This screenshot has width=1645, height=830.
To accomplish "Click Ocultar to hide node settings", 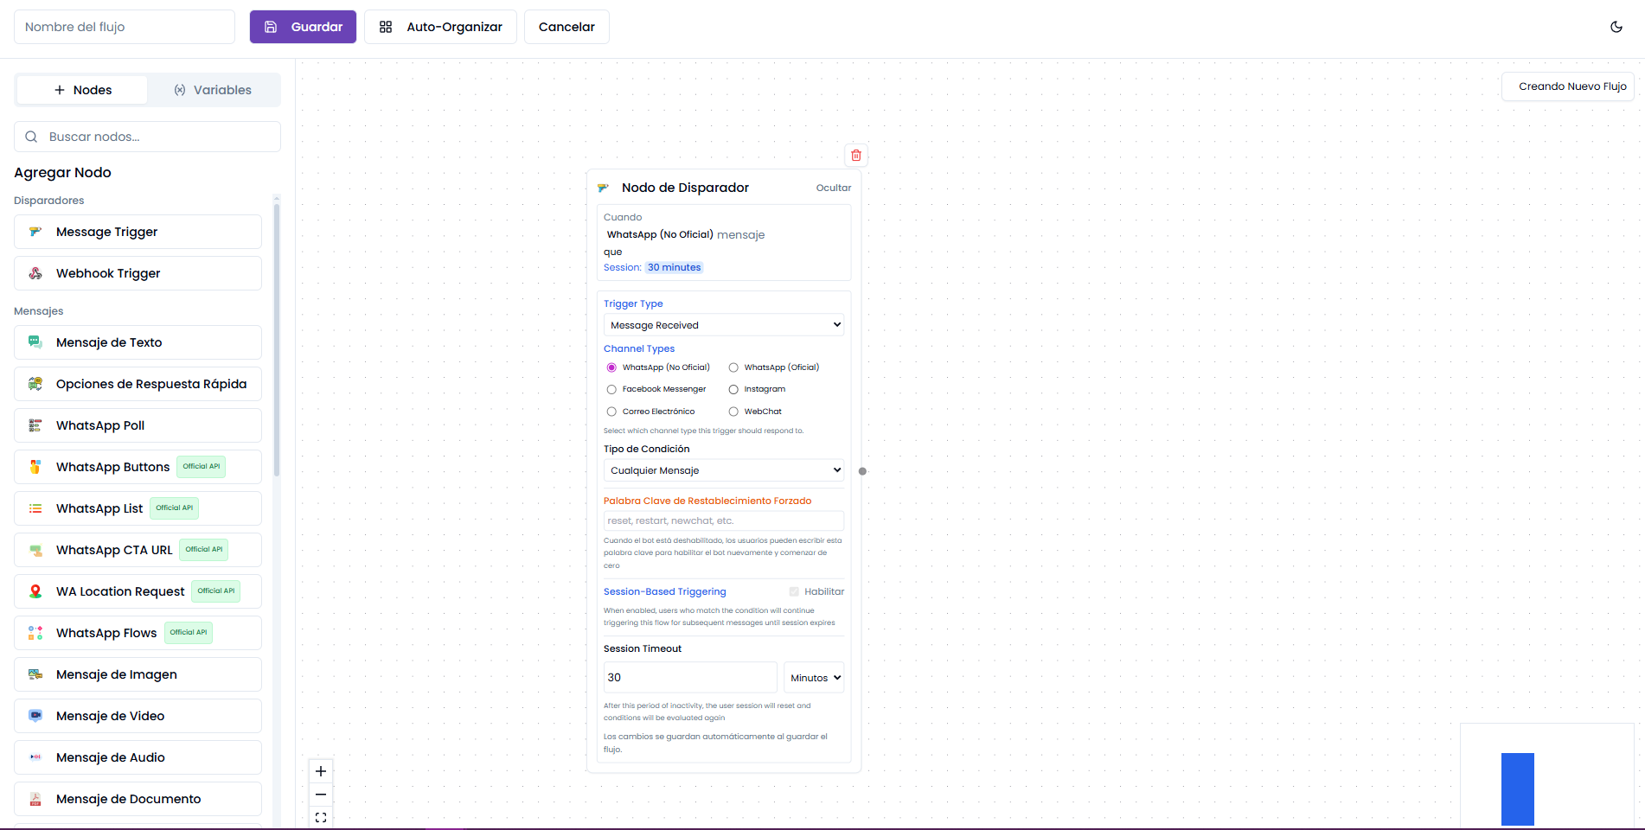I will click(833, 188).
